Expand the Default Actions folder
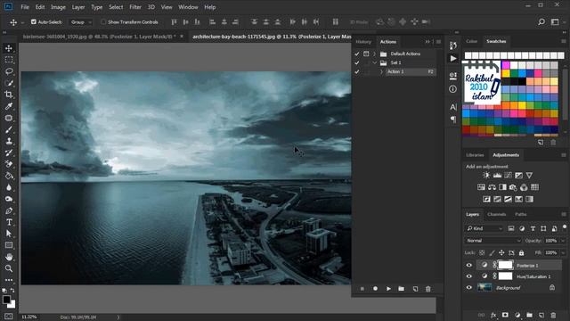Screen dimensions: 570x321 click(374, 53)
